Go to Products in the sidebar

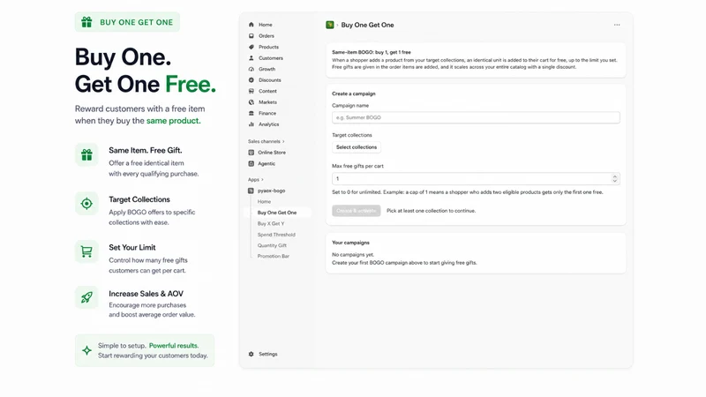[268, 47]
